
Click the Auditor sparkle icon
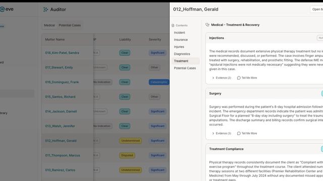(x=45, y=10)
